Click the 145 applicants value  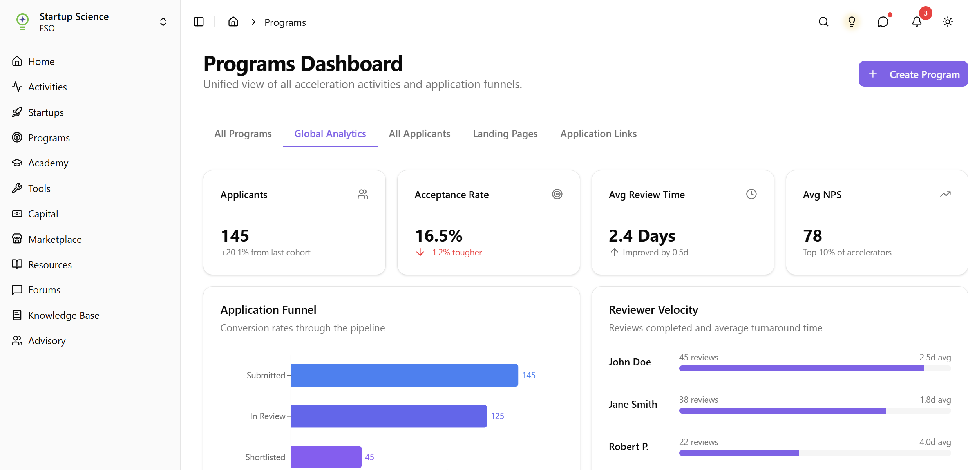235,236
